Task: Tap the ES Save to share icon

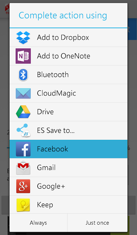Action: coord(23,130)
